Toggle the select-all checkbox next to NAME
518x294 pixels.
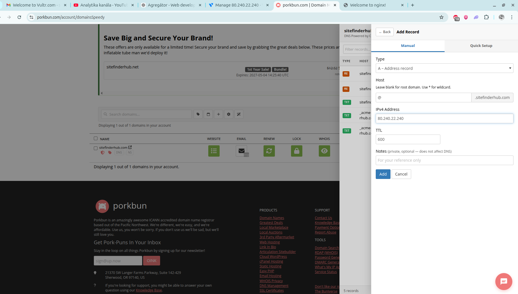coord(95,139)
